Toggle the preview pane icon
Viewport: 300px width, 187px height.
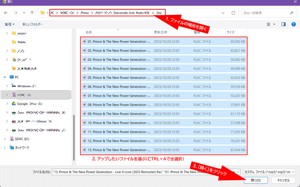click(x=283, y=24)
